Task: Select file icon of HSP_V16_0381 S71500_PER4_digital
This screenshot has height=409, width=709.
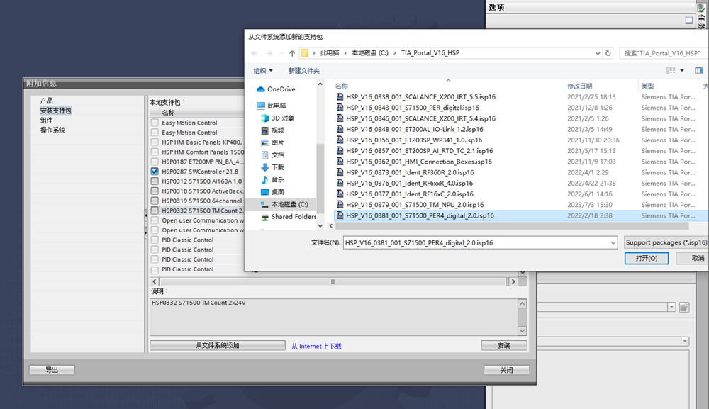Action: 340,215
